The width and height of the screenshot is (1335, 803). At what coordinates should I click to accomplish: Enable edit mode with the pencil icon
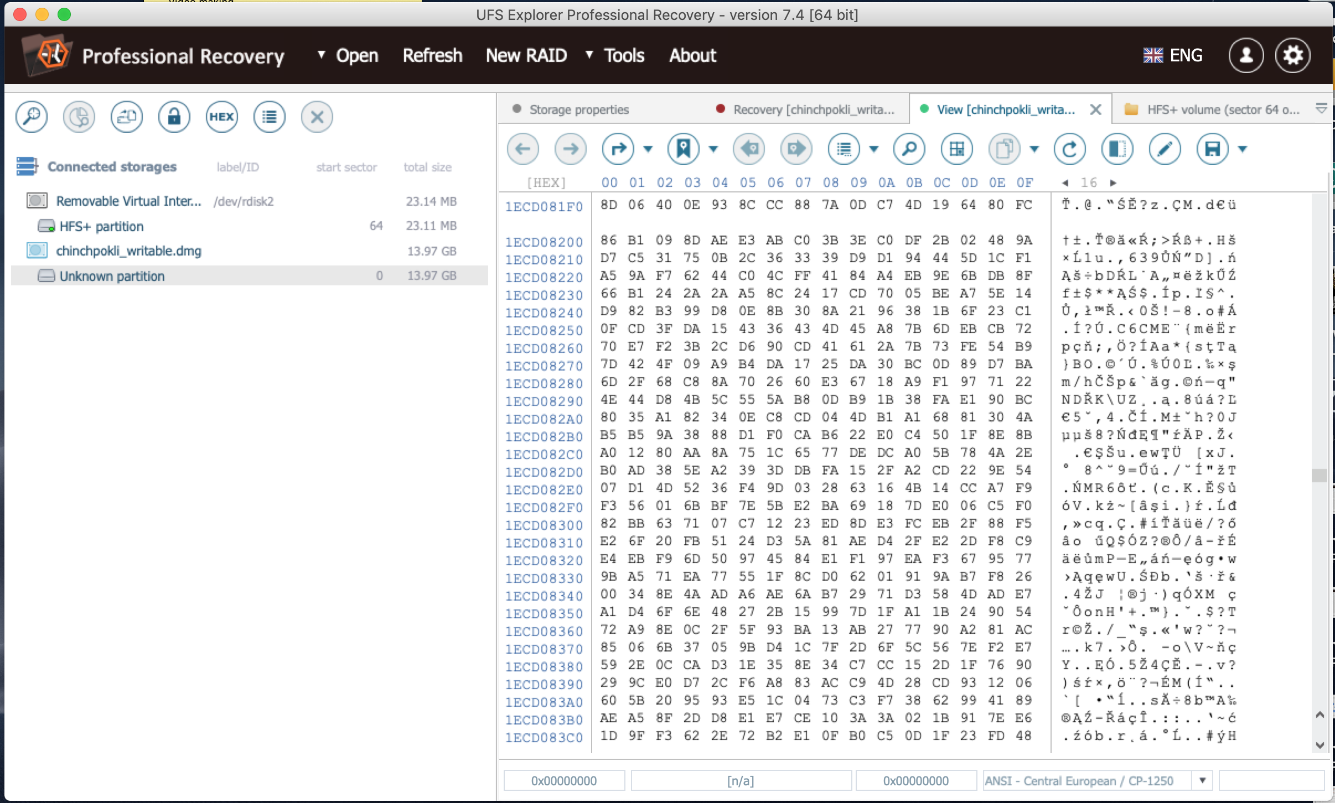point(1165,149)
